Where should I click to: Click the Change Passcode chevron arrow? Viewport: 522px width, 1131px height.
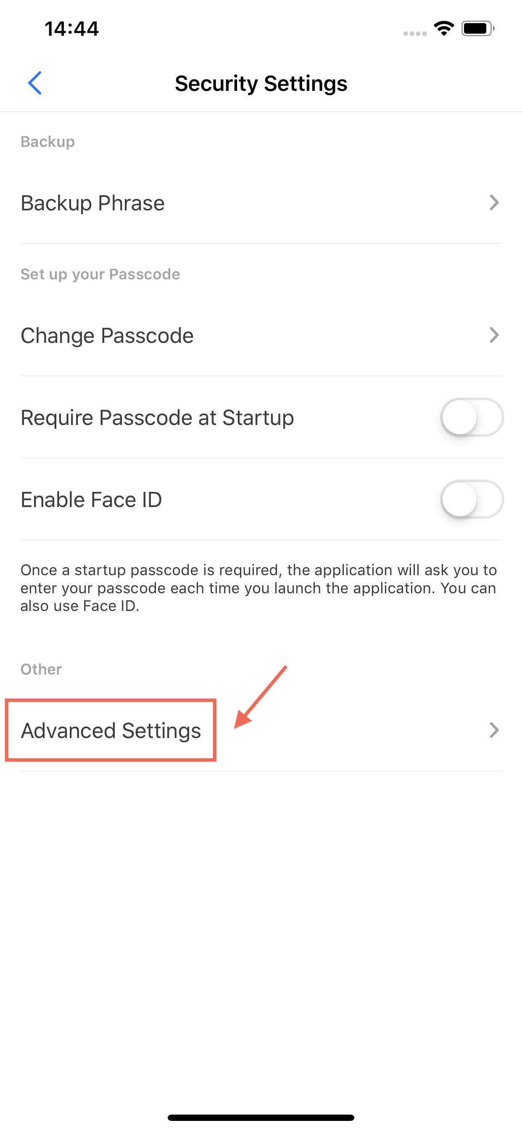point(494,335)
